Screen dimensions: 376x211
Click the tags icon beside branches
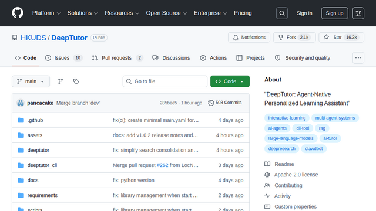coord(76,81)
